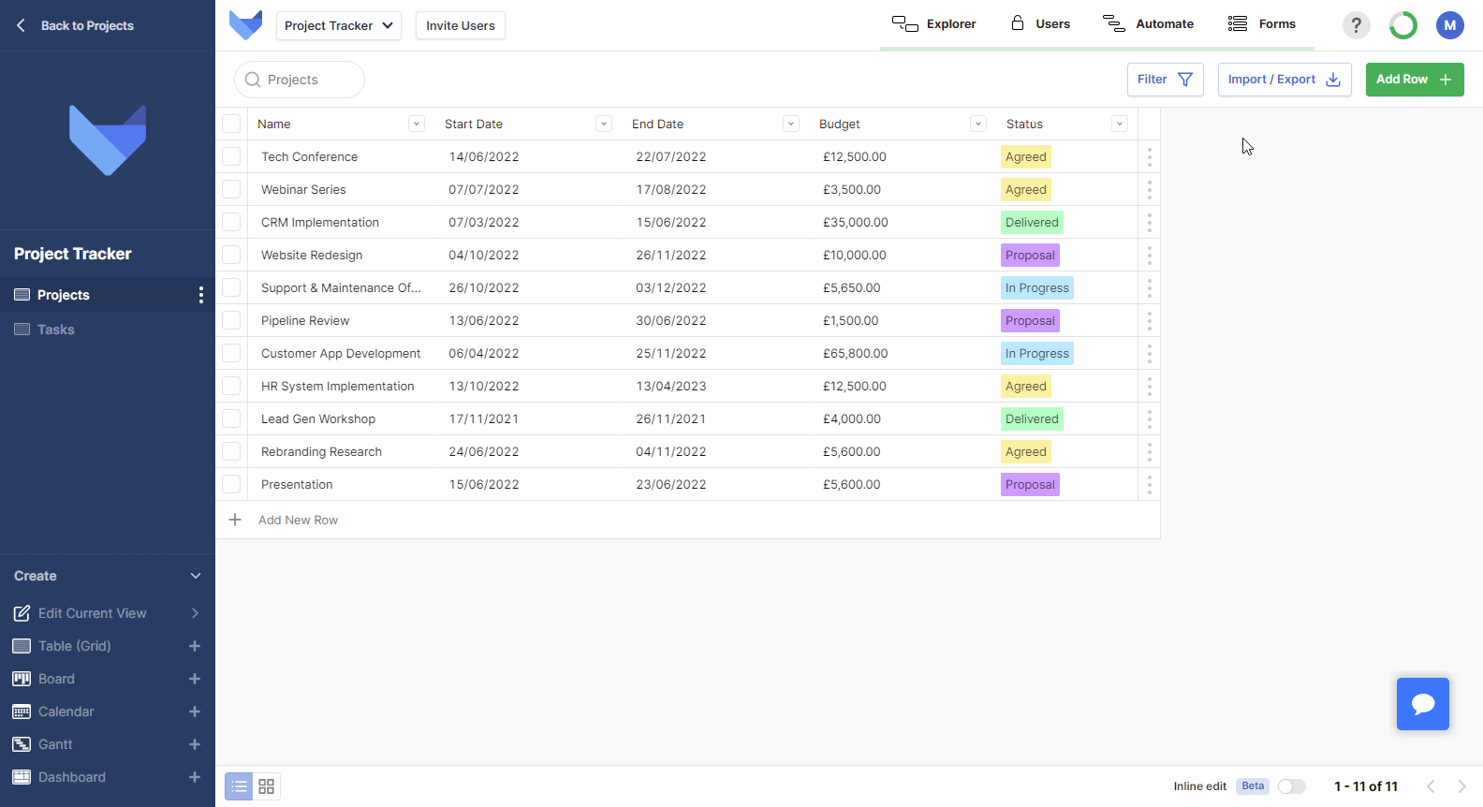Open End Date column dropdown arrow
This screenshot has width=1483, height=807.
click(791, 124)
